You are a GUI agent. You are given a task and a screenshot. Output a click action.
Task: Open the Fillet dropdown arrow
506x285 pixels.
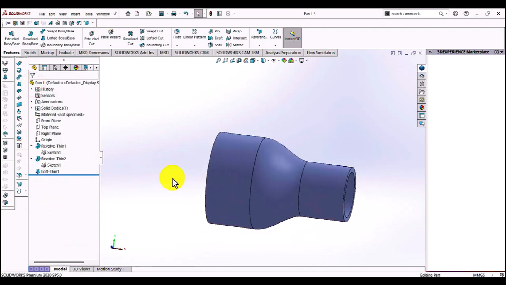(177, 45)
